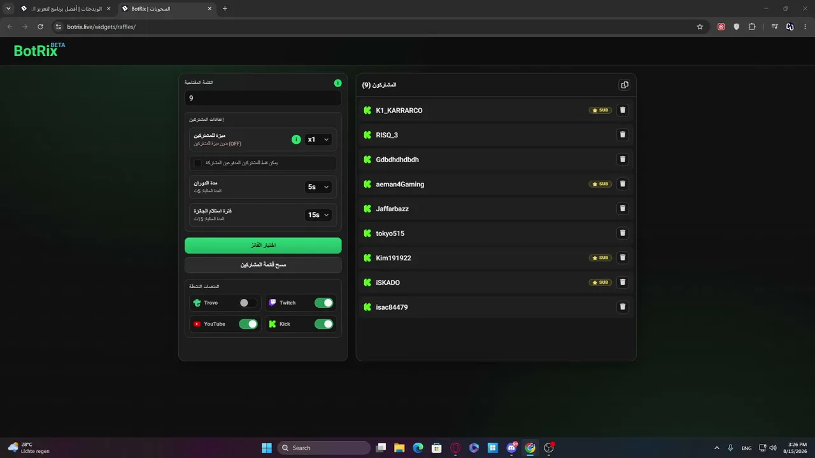Open the x1 subscriber multiplier dropdown
The width and height of the screenshot is (815, 458).
[318, 139]
